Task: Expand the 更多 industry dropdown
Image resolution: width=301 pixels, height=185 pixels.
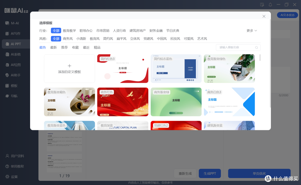Action: 252,31
